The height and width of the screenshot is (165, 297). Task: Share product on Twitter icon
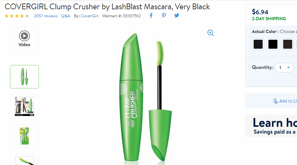click(x=177, y=15)
